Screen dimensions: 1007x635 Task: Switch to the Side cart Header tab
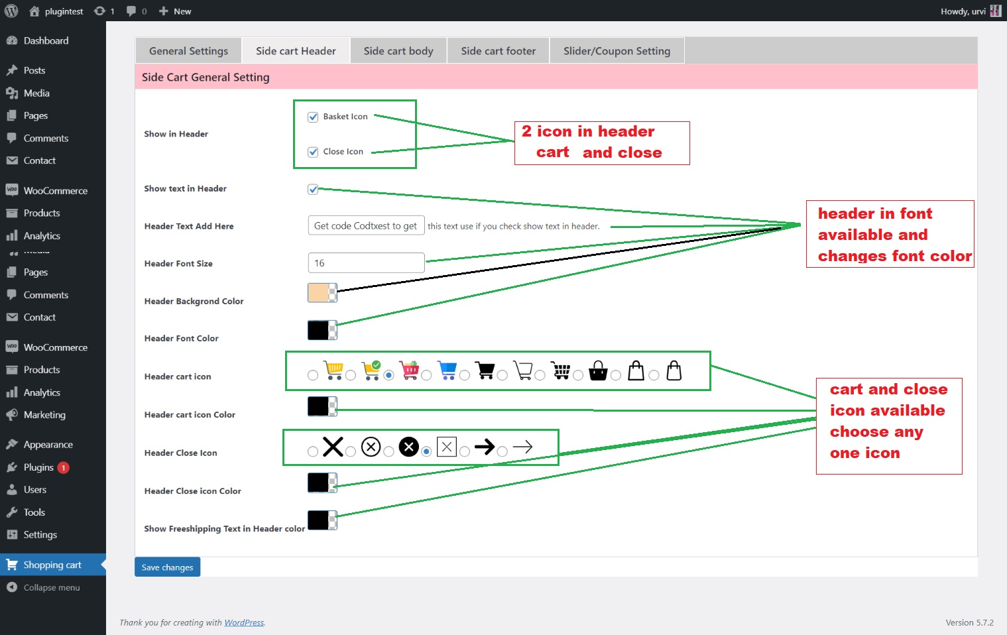[296, 51]
